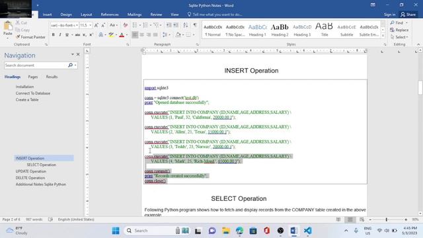The height and width of the screenshot is (238, 423).
Task: Open the Select dropdown in Editing
Action: tap(399, 37)
